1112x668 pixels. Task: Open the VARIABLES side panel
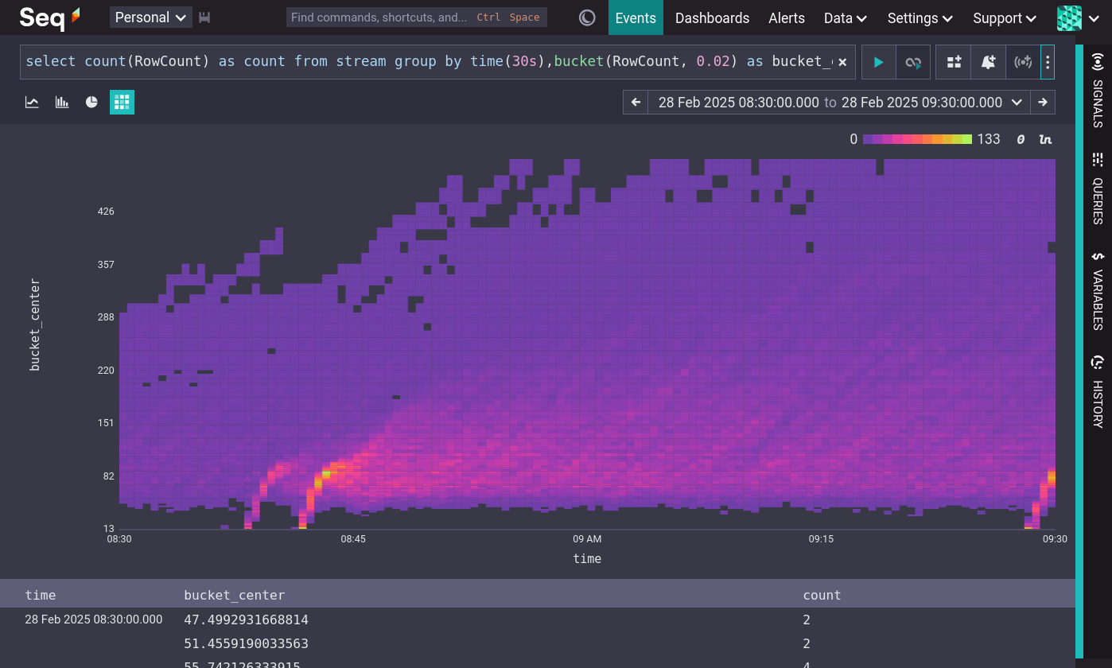click(x=1098, y=290)
